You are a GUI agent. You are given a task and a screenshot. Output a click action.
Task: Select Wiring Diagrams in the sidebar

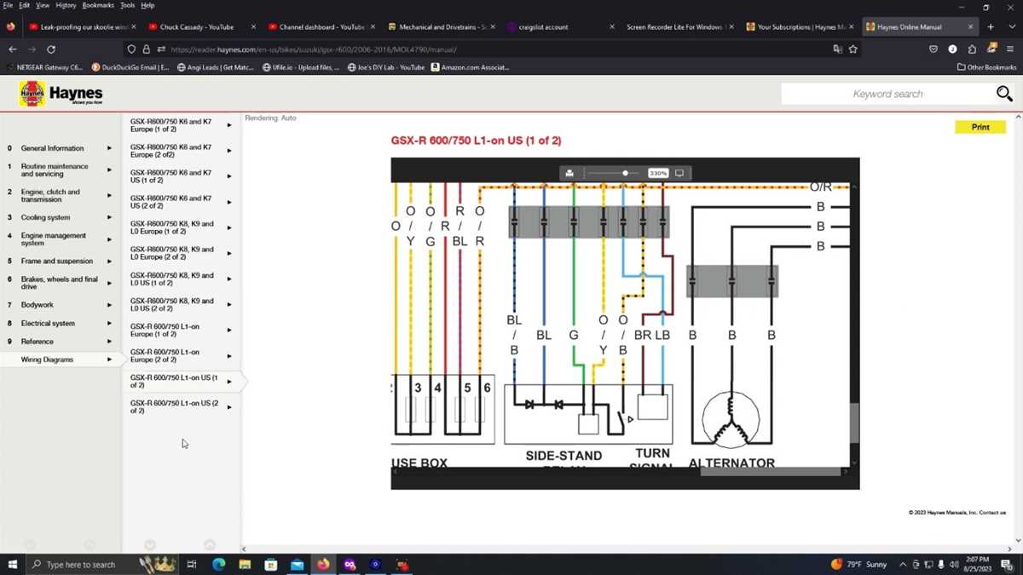(60, 359)
